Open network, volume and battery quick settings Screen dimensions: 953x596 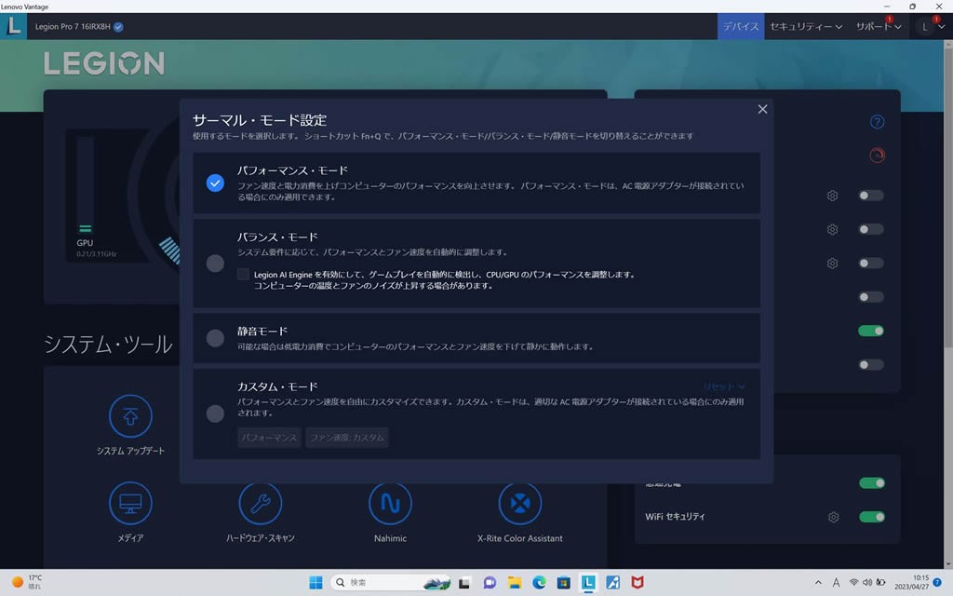866,582
